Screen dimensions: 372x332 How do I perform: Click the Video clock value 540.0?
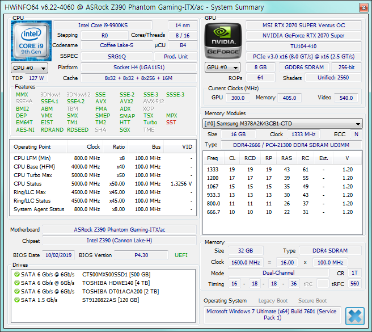(x=346, y=98)
